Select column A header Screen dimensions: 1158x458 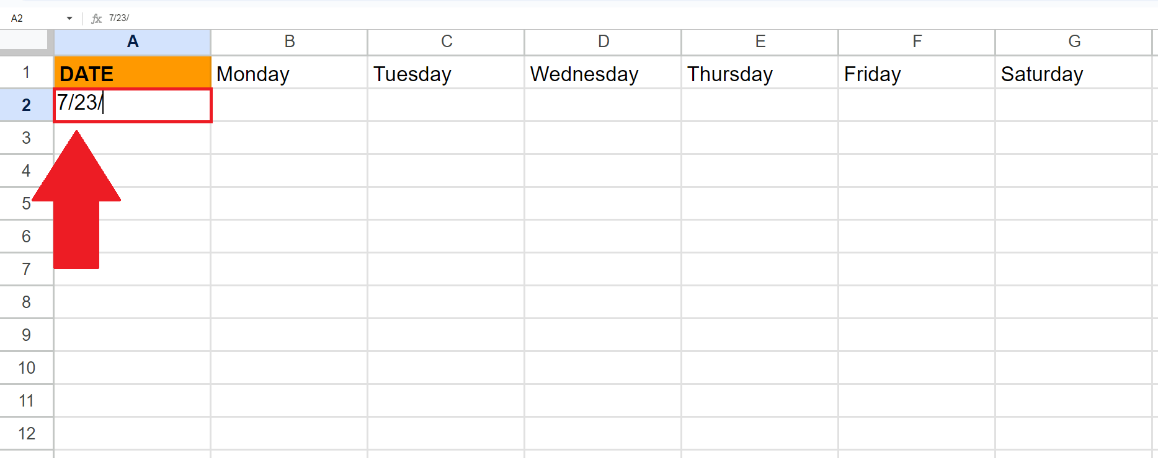pos(132,42)
